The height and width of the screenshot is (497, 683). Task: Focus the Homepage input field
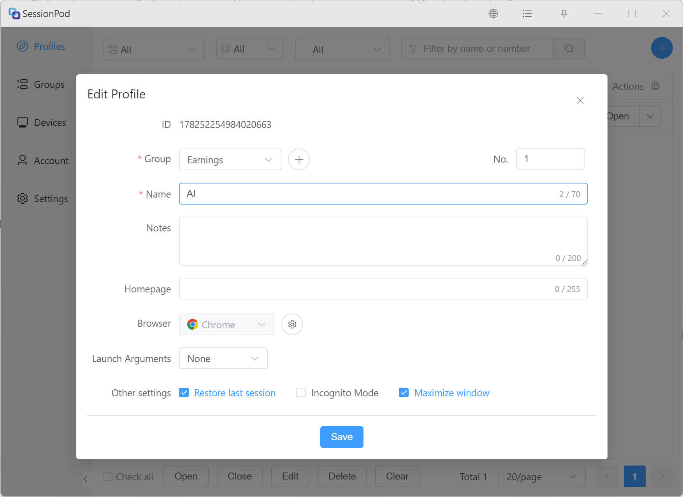[x=383, y=289]
